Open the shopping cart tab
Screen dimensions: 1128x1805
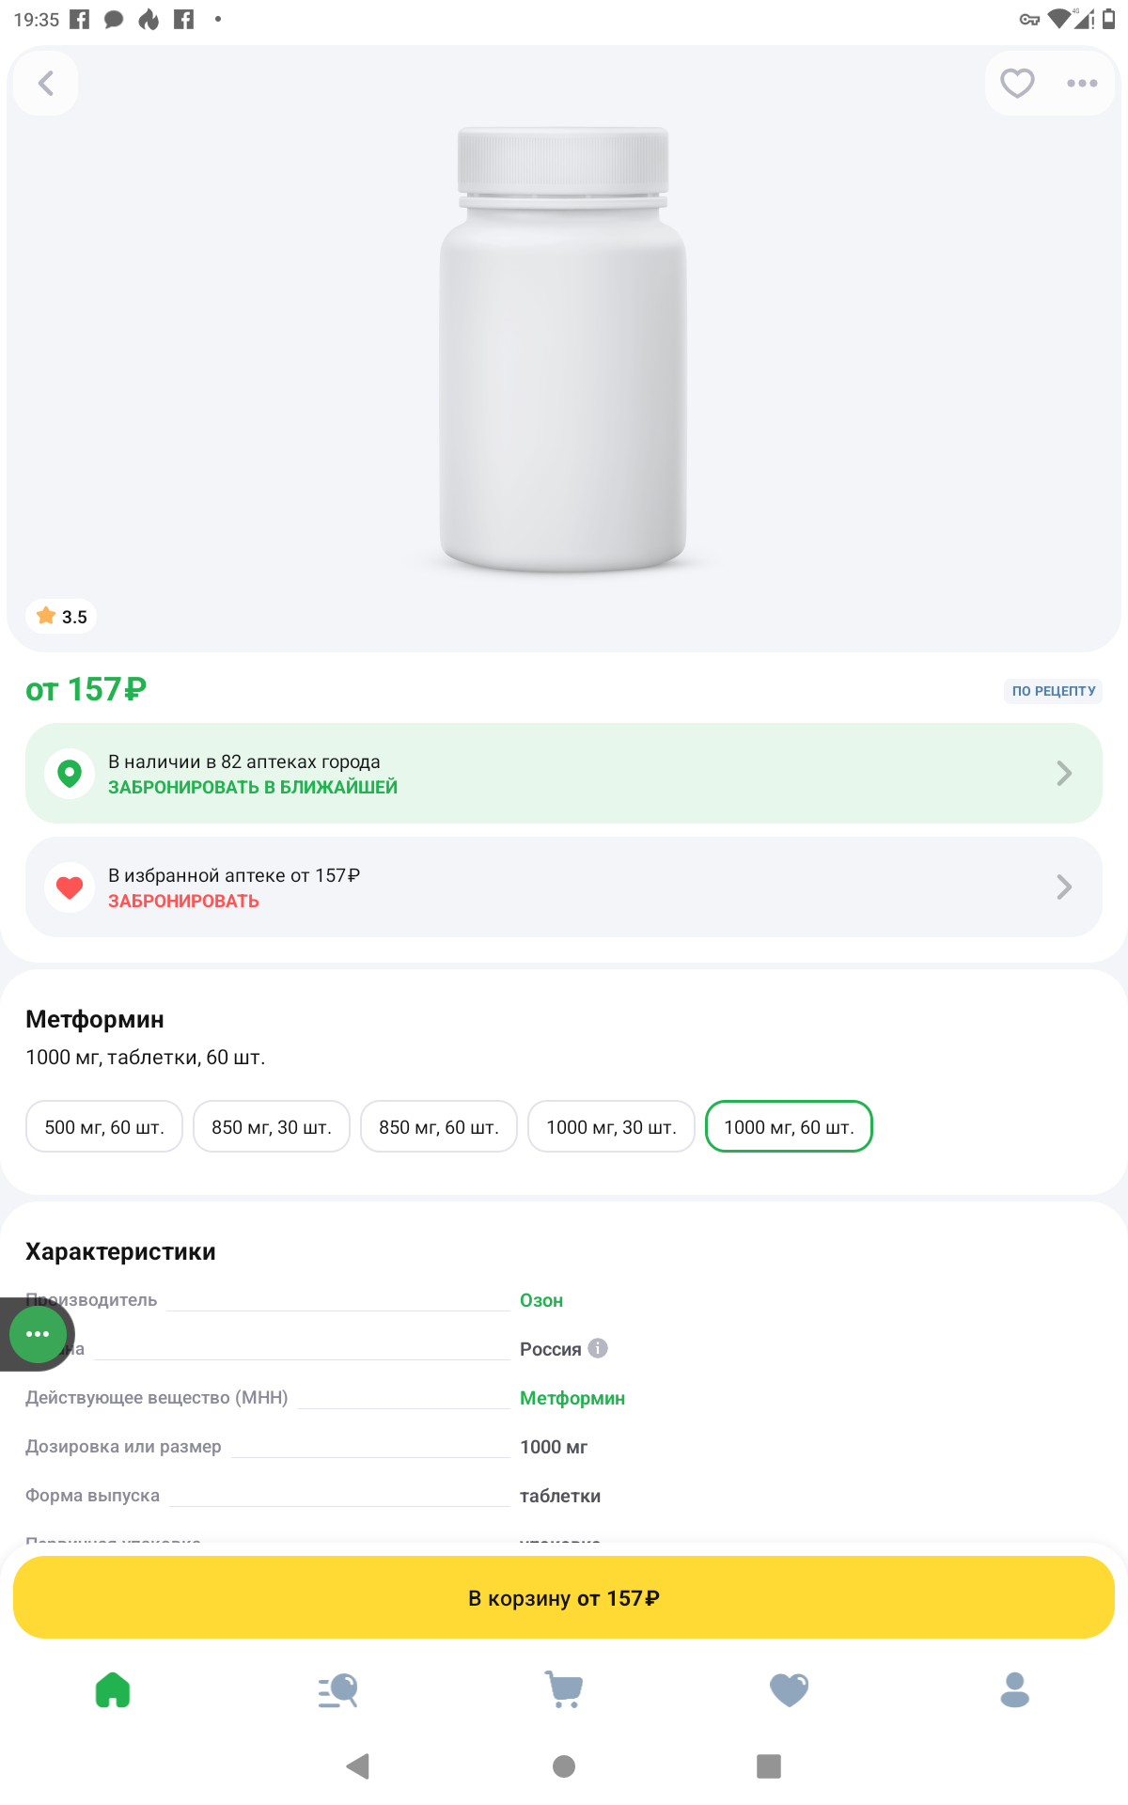564,1689
